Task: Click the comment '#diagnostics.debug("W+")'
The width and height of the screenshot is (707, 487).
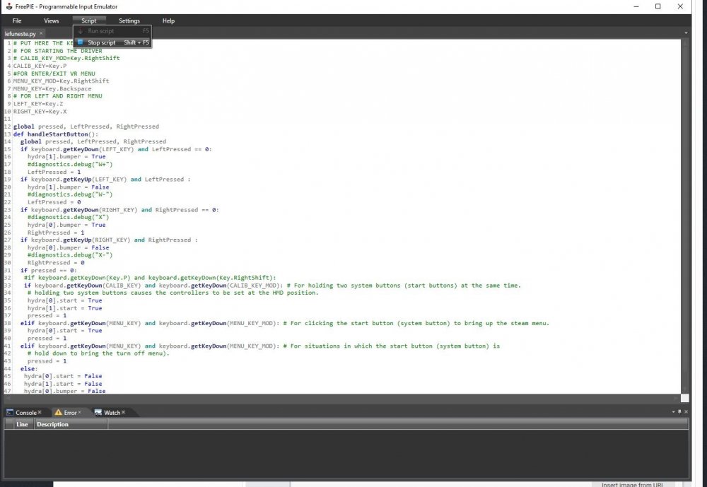Action: (x=70, y=165)
